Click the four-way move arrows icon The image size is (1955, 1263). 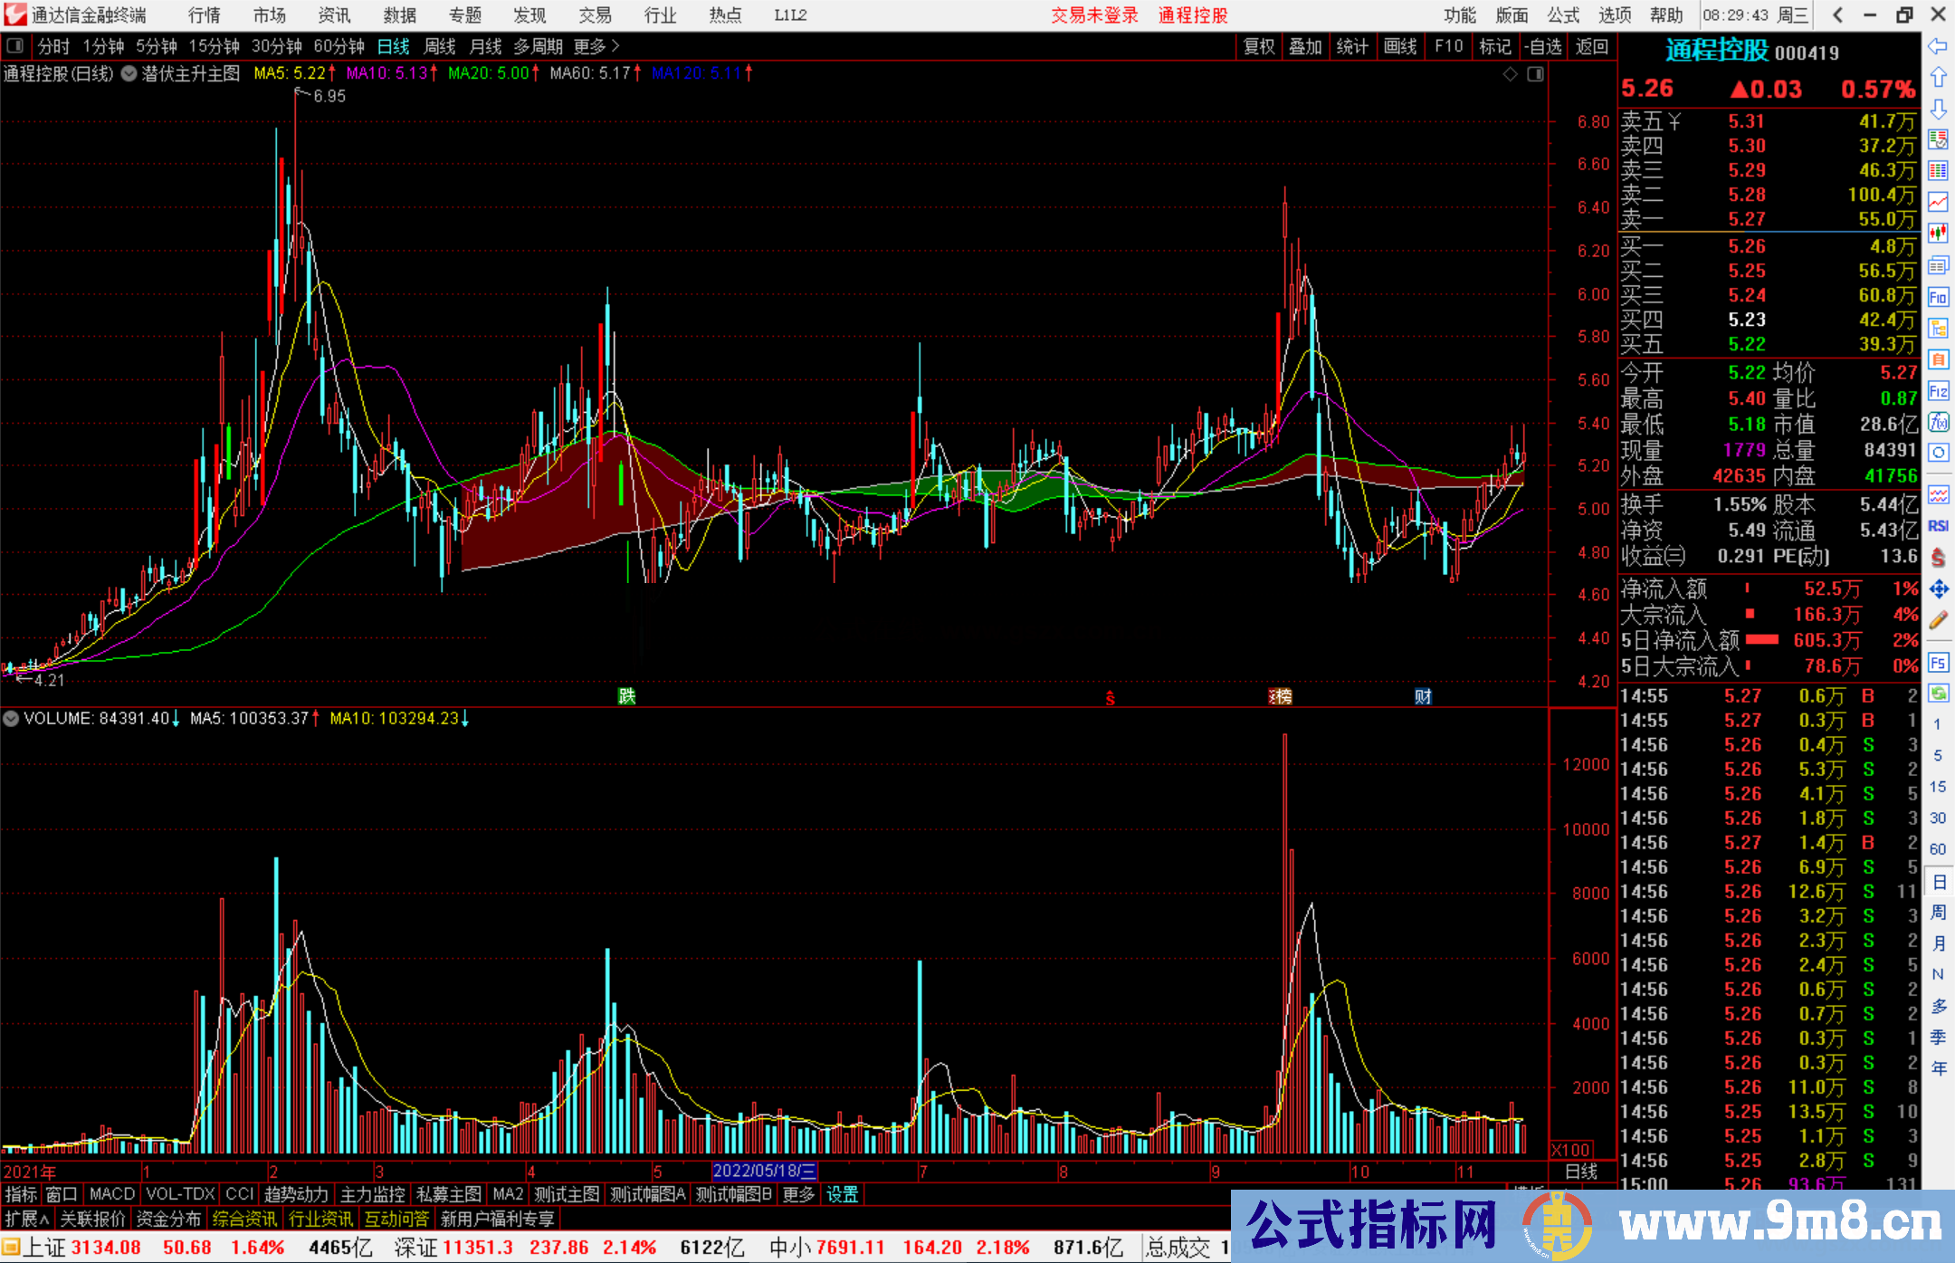(x=1938, y=589)
